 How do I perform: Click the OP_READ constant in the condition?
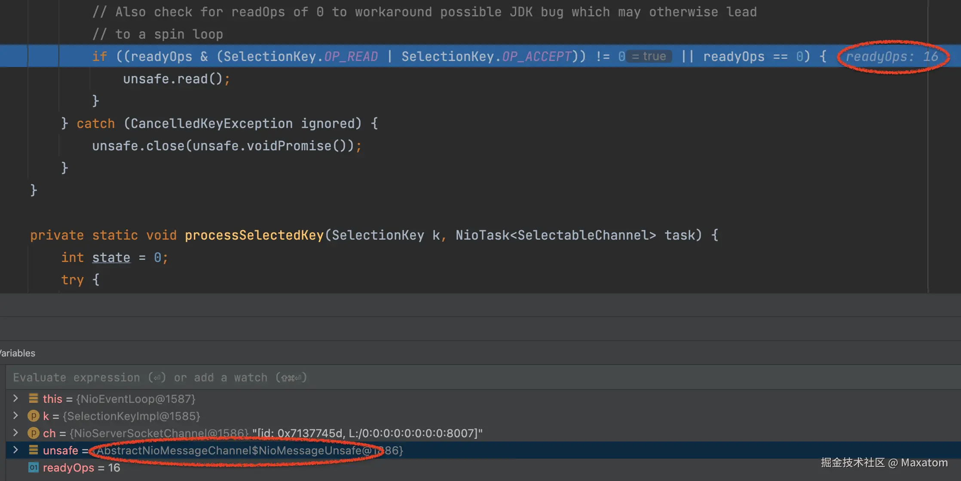(351, 56)
